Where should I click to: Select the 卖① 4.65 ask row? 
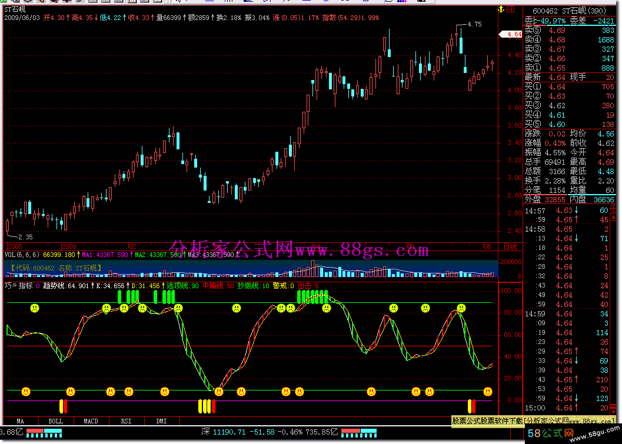pyautogui.click(x=569, y=68)
